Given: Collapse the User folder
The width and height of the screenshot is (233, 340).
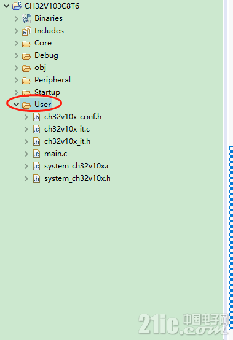Looking at the screenshot, I should tap(16, 105).
